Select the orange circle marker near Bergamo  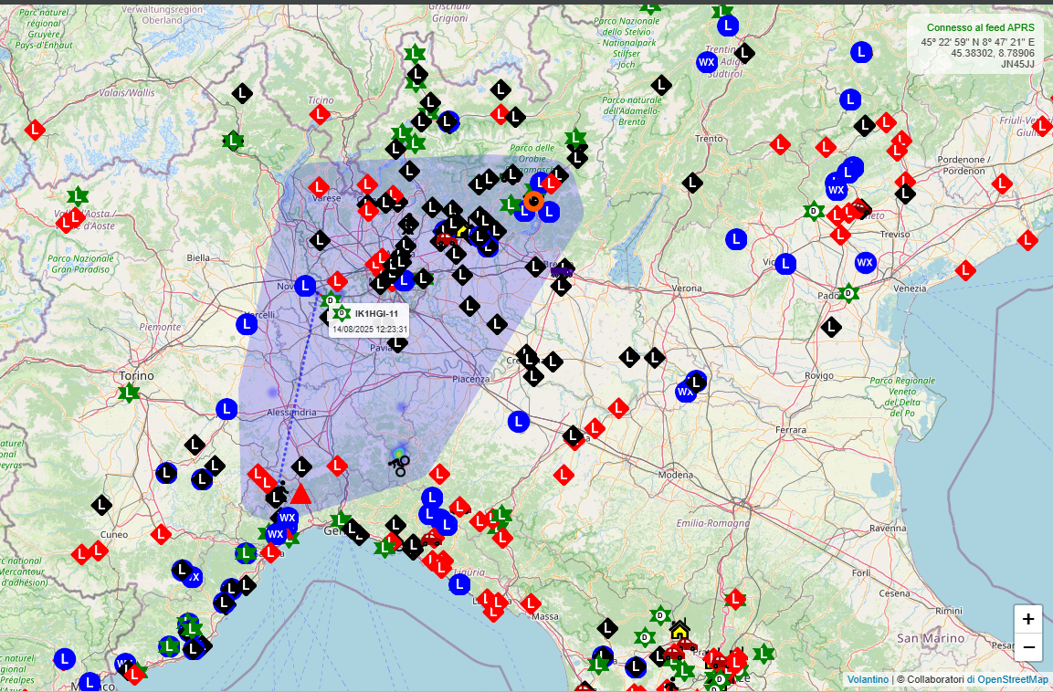(x=534, y=201)
